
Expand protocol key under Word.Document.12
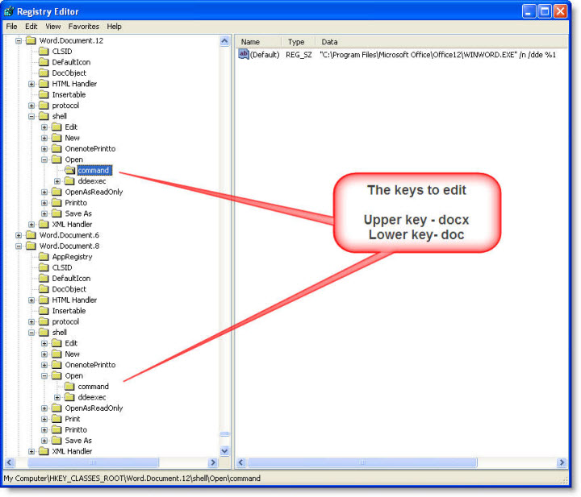tap(31, 106)
